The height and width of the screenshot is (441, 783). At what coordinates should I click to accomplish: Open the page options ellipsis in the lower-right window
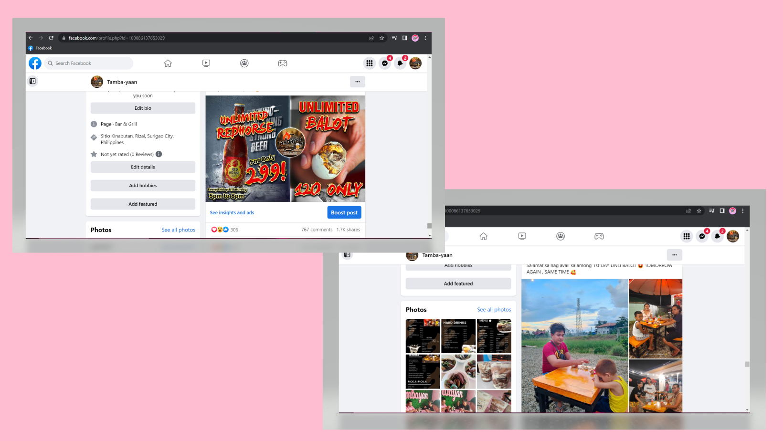tap(675, 255)
